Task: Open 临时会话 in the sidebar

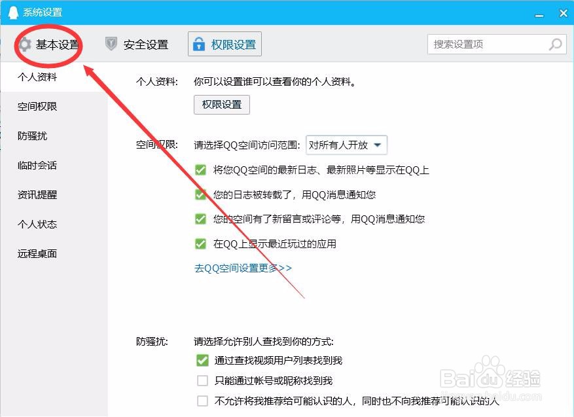Action: (37, 166)
